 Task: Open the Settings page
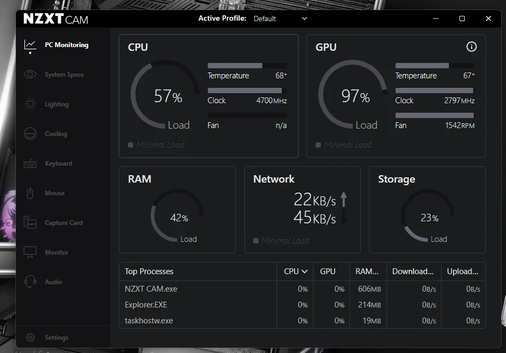pyautogui.click(x=56, y=338)
